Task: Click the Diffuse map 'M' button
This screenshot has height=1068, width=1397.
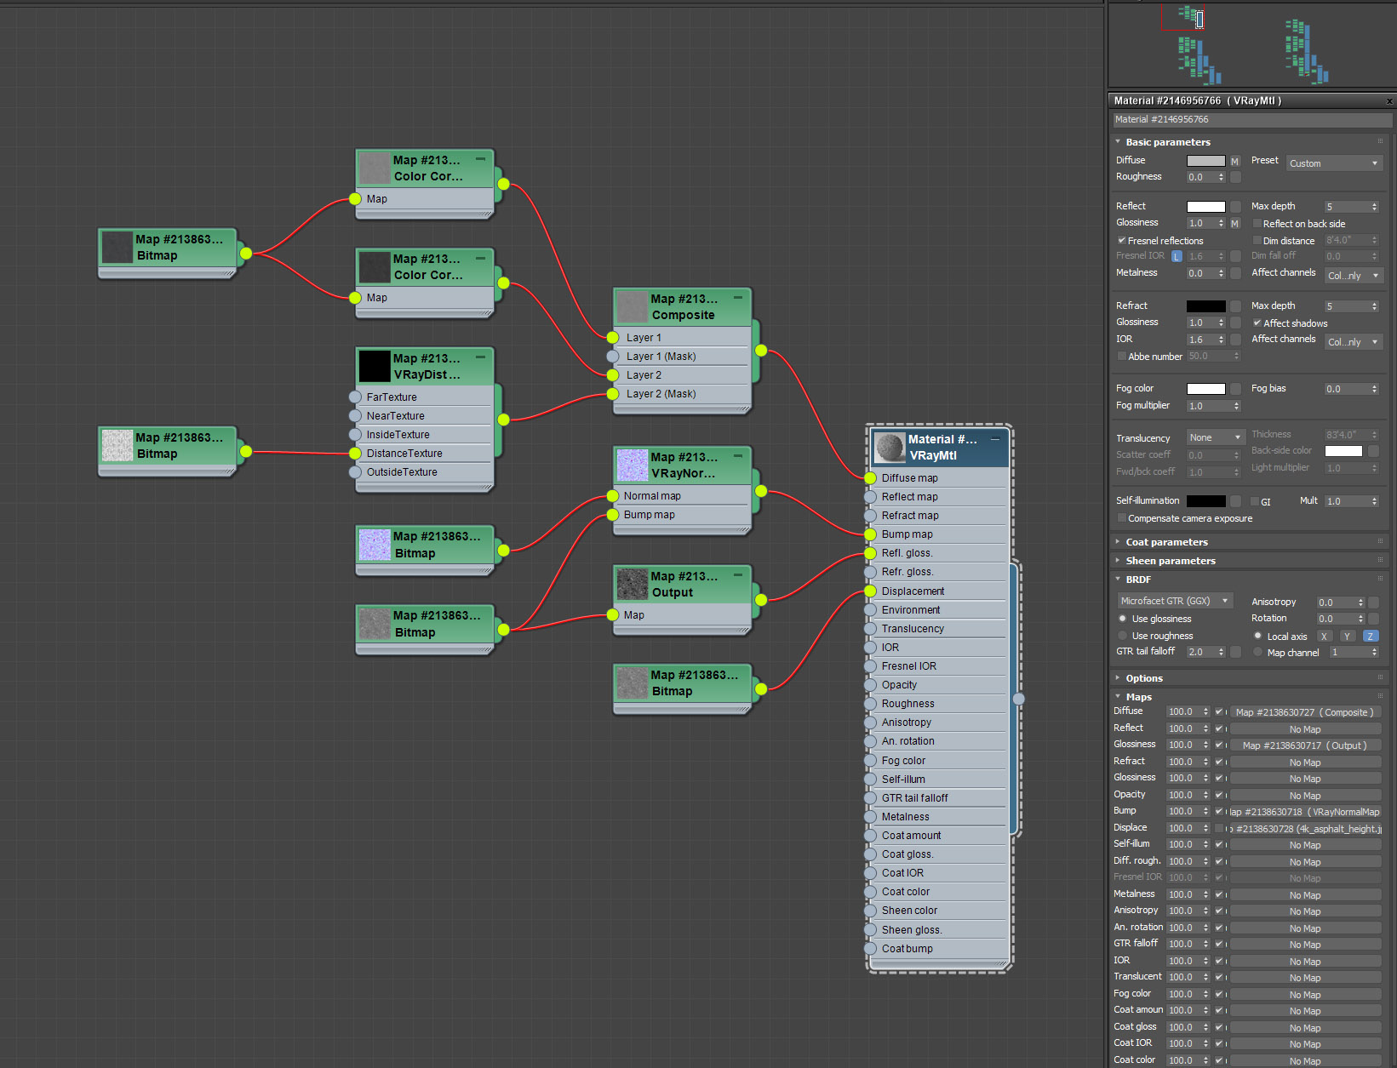Action: [1234, 161]
